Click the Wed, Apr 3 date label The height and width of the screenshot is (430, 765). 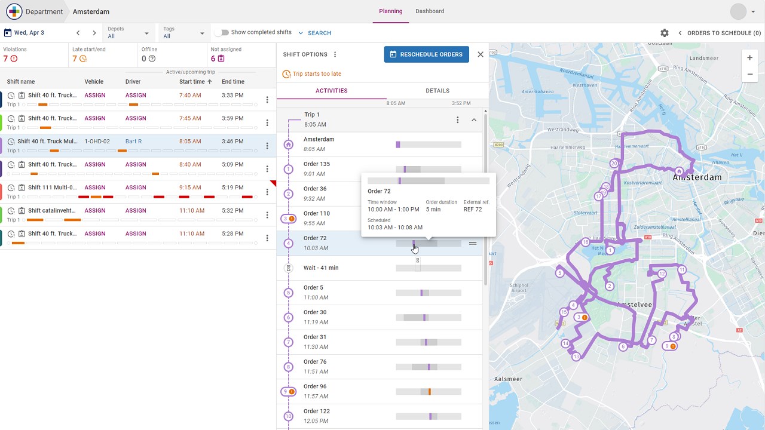[x=29, y=33]
